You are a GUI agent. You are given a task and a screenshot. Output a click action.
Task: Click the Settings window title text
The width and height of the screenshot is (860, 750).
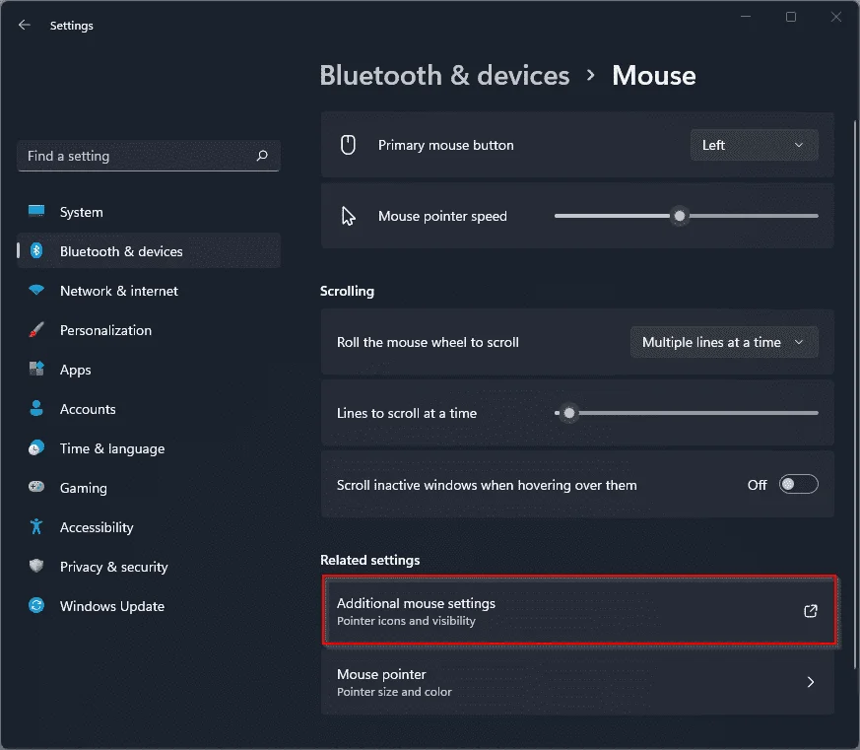click(71, 26)
